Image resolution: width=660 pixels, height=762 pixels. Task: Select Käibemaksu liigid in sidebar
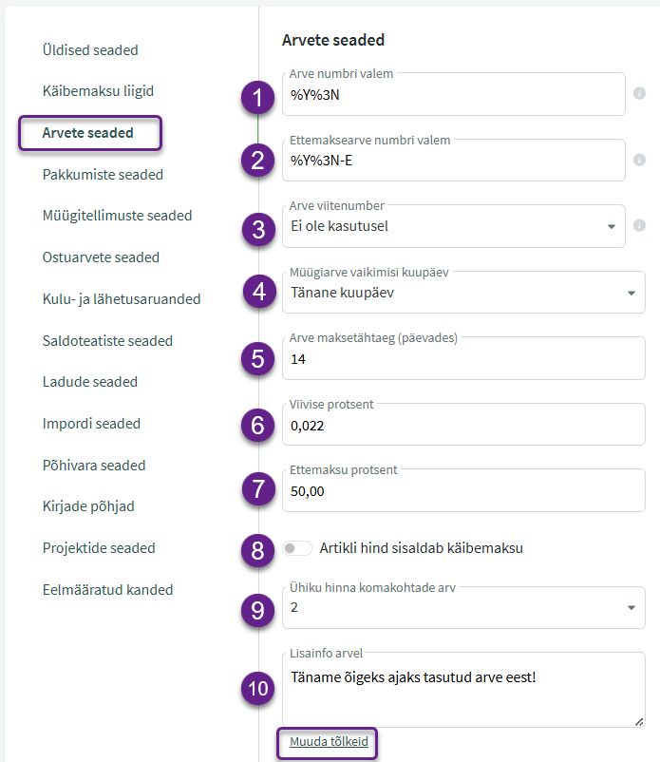pos(98,91)
